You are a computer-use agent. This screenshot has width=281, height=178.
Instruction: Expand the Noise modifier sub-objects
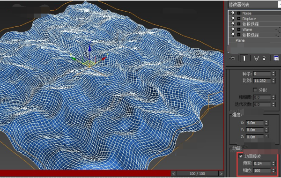239,13
